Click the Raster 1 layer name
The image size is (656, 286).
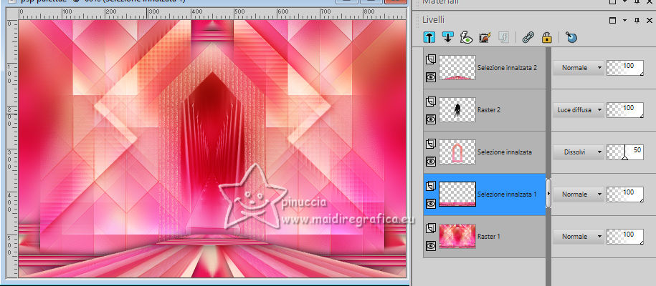point(489,237)
